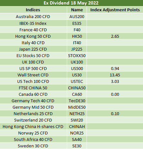Select the Name column header
This screenshot has height=149, width=143.
pos(77,10)
